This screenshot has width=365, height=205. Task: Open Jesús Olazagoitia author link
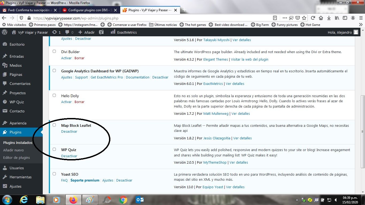click(217, 138)
